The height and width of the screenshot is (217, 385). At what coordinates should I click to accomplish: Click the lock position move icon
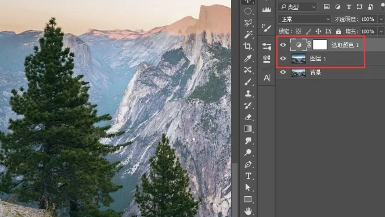pyautogui.click(x=318, y=31)
